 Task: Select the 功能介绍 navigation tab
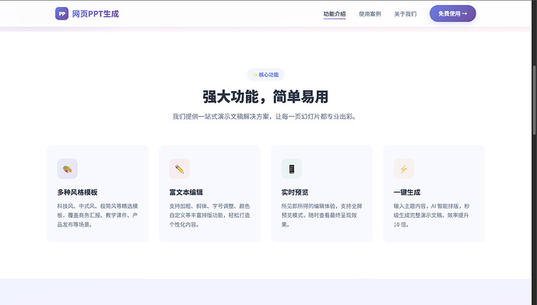coord(335,14)
